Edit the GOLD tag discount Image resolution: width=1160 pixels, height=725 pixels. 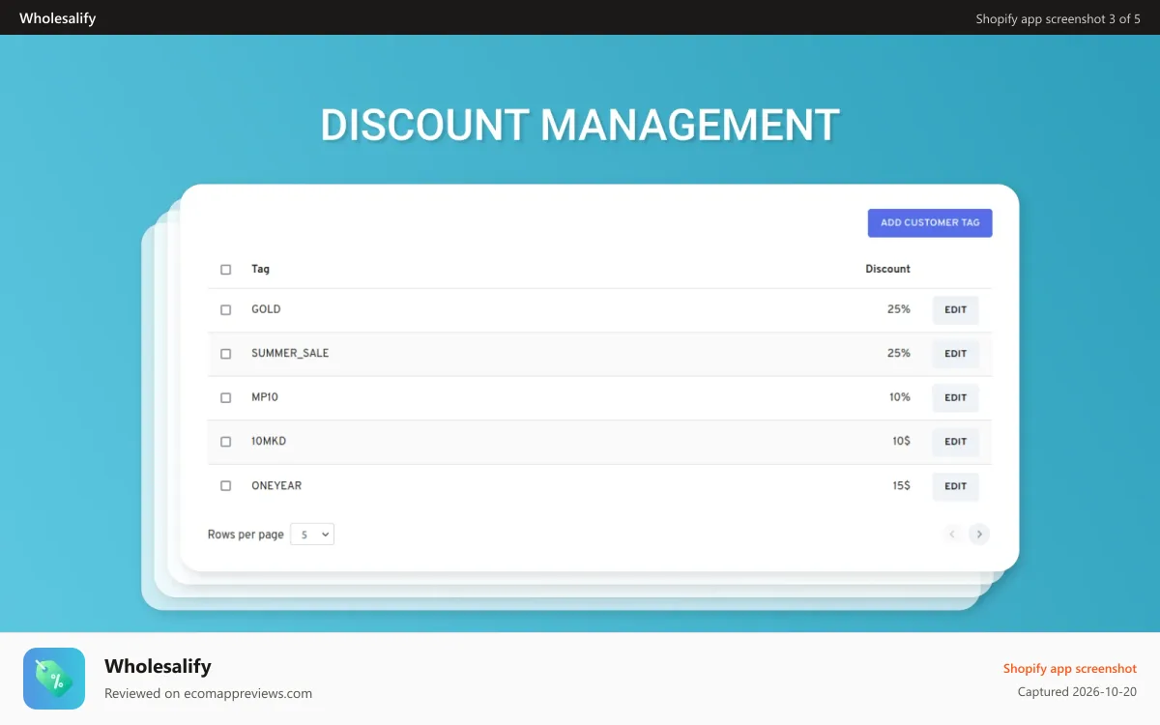click(956, 310)
